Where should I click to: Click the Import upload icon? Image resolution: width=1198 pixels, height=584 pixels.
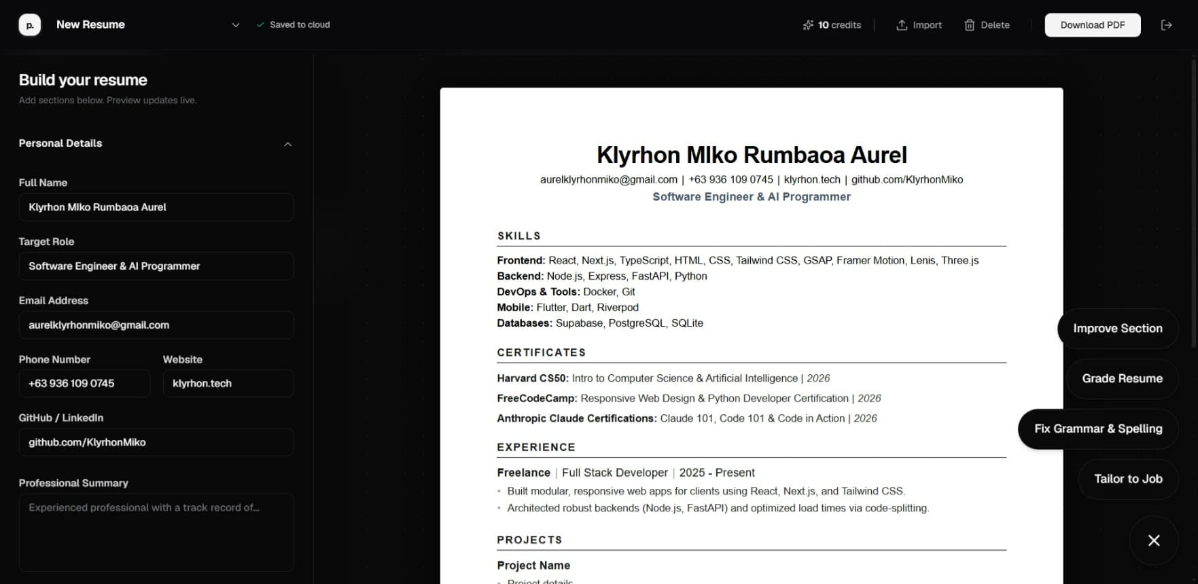[902, 25]
